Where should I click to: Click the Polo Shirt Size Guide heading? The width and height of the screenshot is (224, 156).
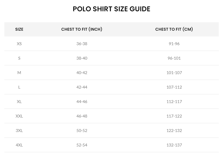tap(112, 9)
